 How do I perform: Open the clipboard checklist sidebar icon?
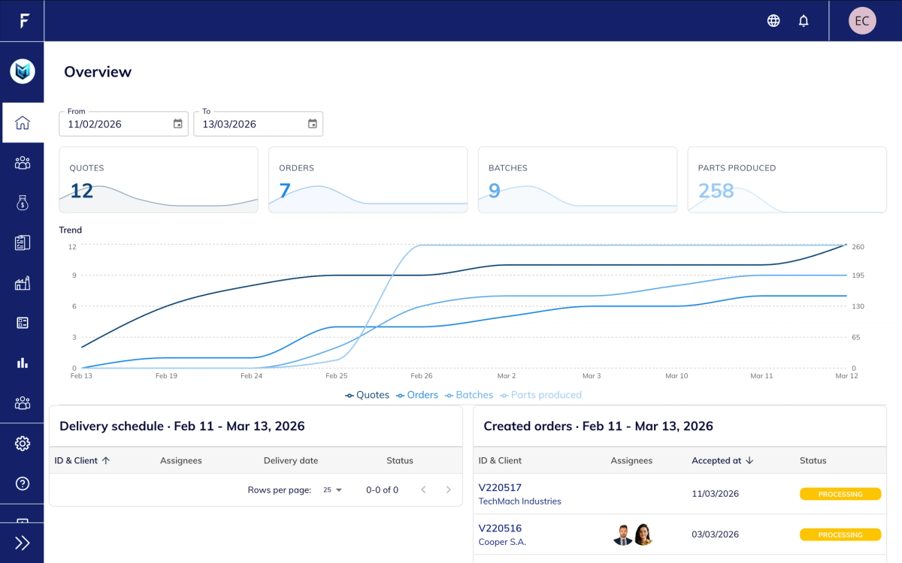pyautogui.click(x=23, y=242)
